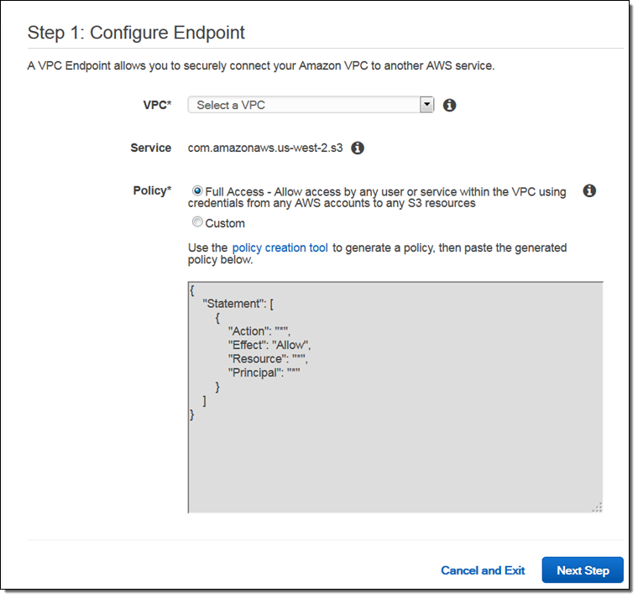Click the info icon next to VPC dropdown
This screenshot has height=598, width=638.
coord(449,105)
